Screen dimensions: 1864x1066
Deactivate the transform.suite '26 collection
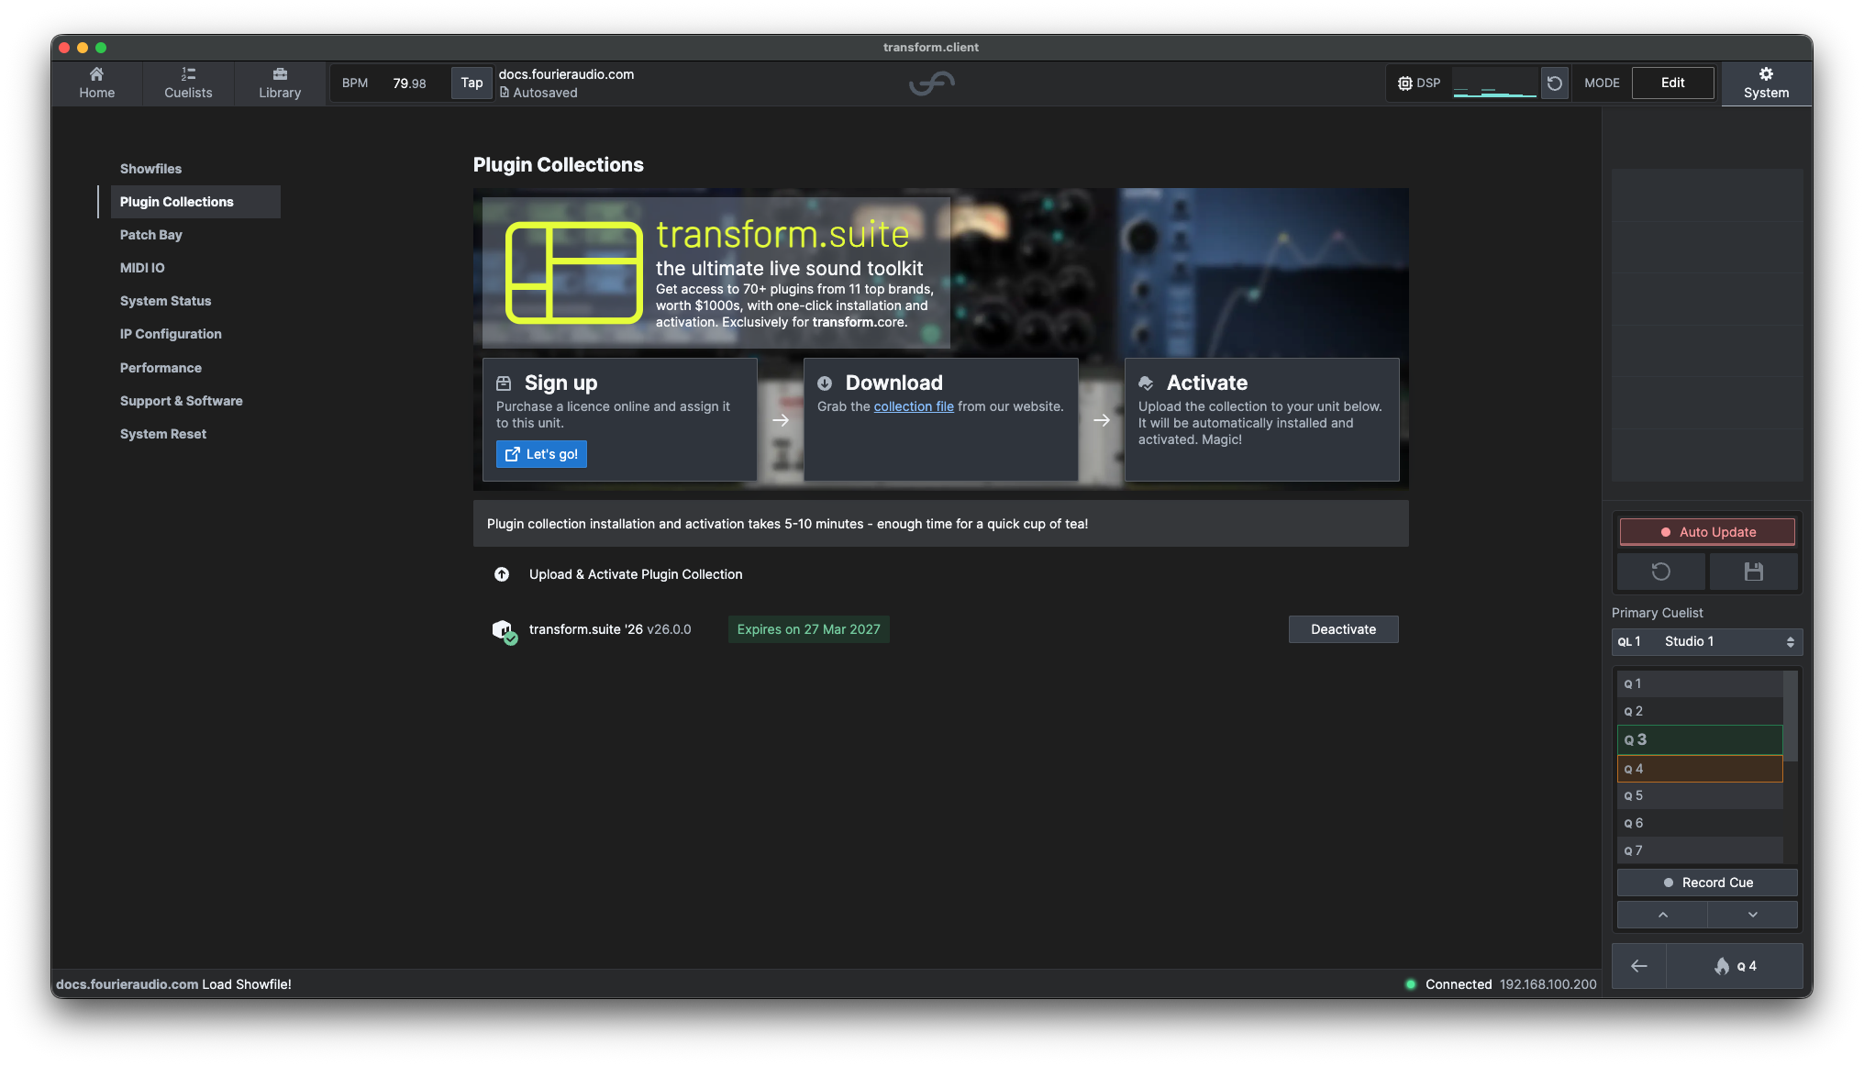click(x=1343, y=629)
